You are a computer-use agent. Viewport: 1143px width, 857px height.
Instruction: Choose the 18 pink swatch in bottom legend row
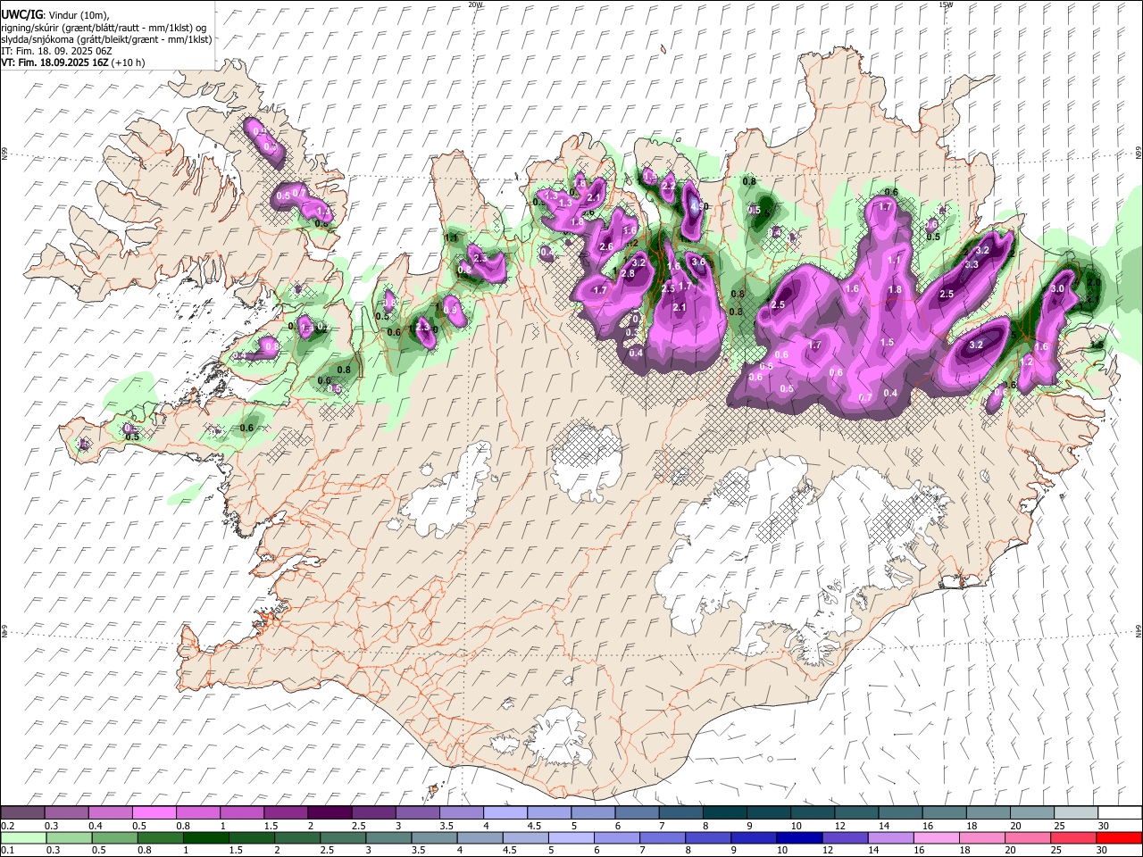982,837
